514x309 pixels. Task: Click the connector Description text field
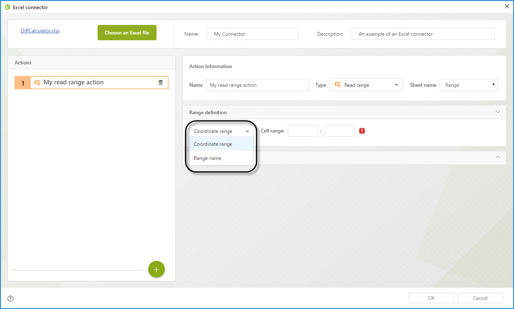pyautogui.click(x=423, y=34)
